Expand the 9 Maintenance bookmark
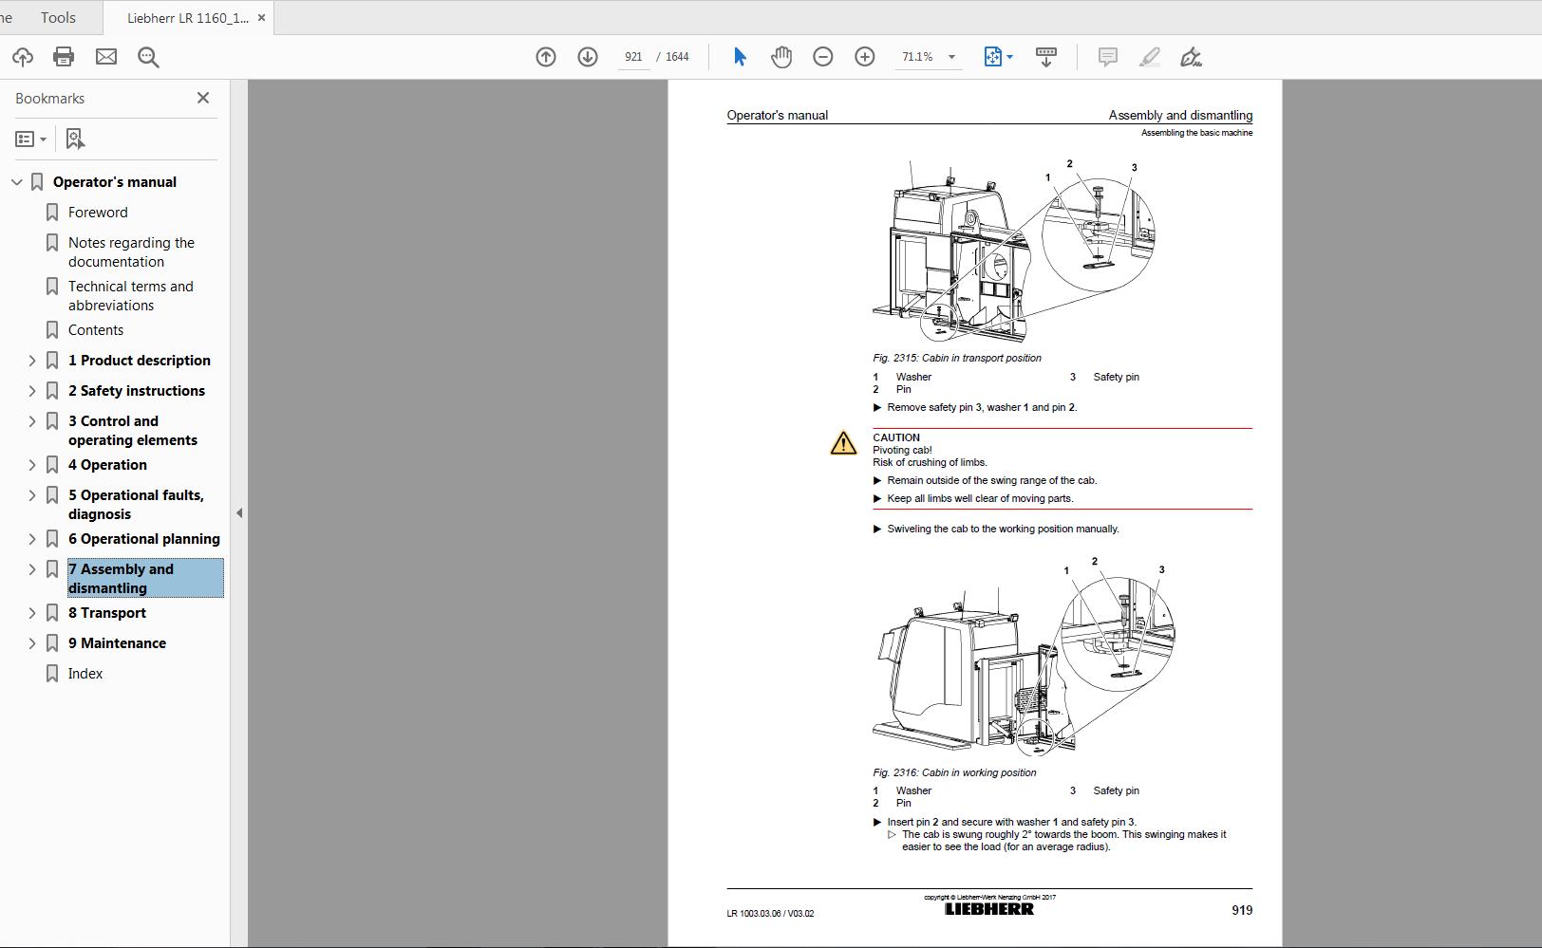The height and width of the screenshot is (948, 1542). coord(32,642)
